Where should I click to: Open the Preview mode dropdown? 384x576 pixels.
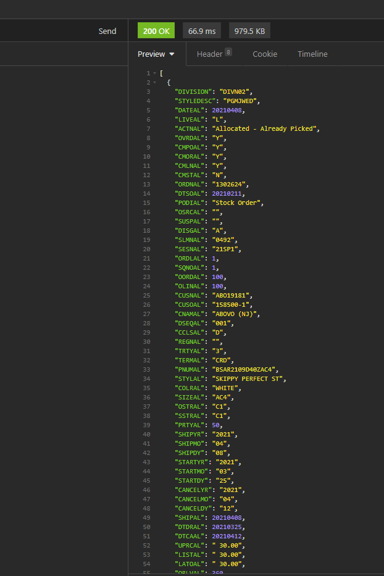click(156, 54)
